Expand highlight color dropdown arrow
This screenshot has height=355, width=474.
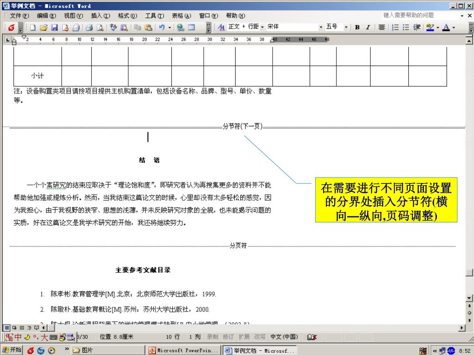coord(438,27)
